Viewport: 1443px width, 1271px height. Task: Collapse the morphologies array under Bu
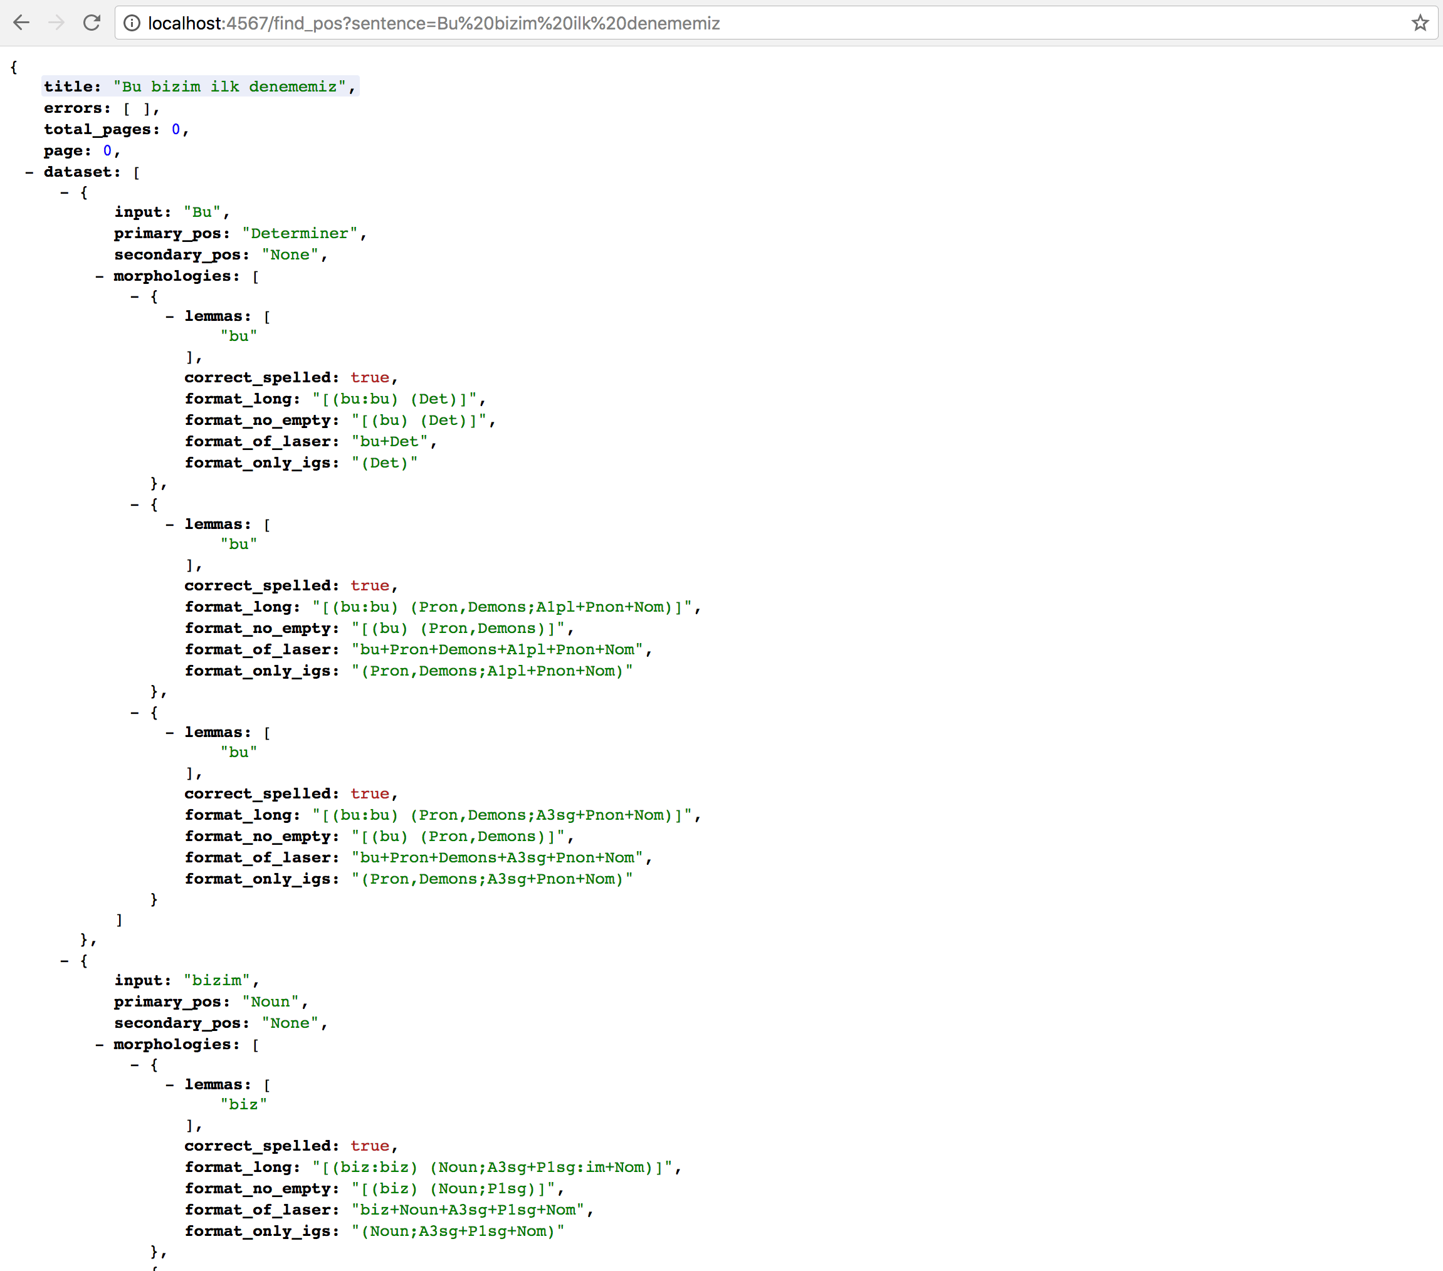click(x=100, y=276)
